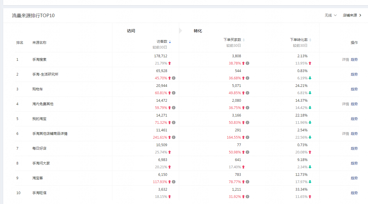Click sort arrows beside 下单转化率
This screenshot has width=368, height=204.
[310, 40]
